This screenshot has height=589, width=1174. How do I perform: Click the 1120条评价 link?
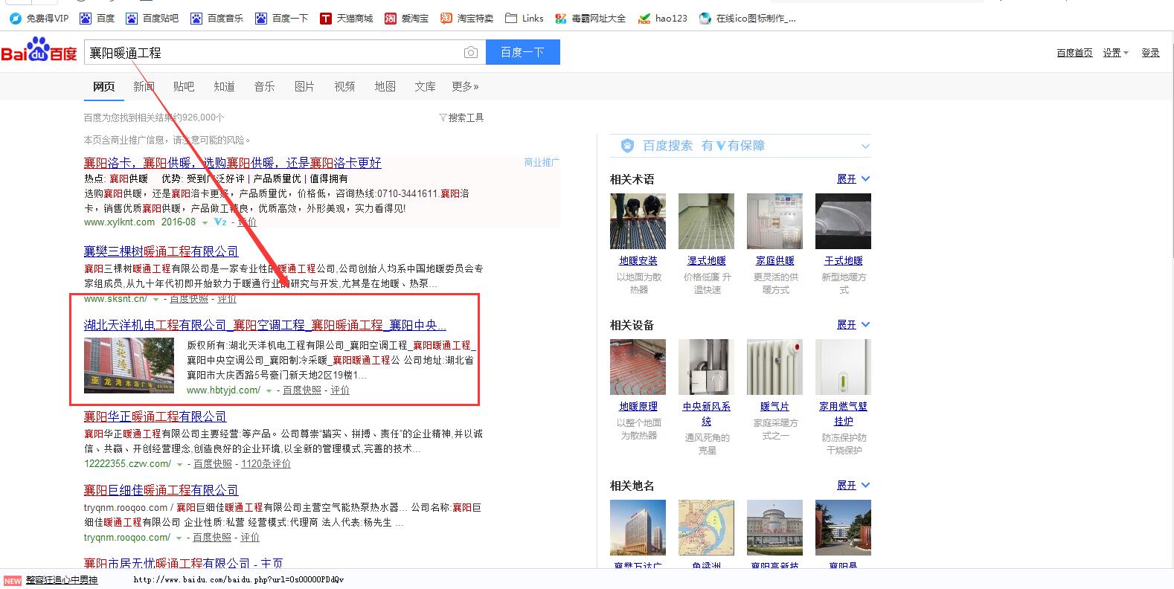266,463
